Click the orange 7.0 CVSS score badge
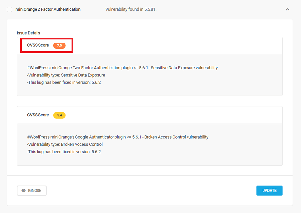 coord(59,45)
